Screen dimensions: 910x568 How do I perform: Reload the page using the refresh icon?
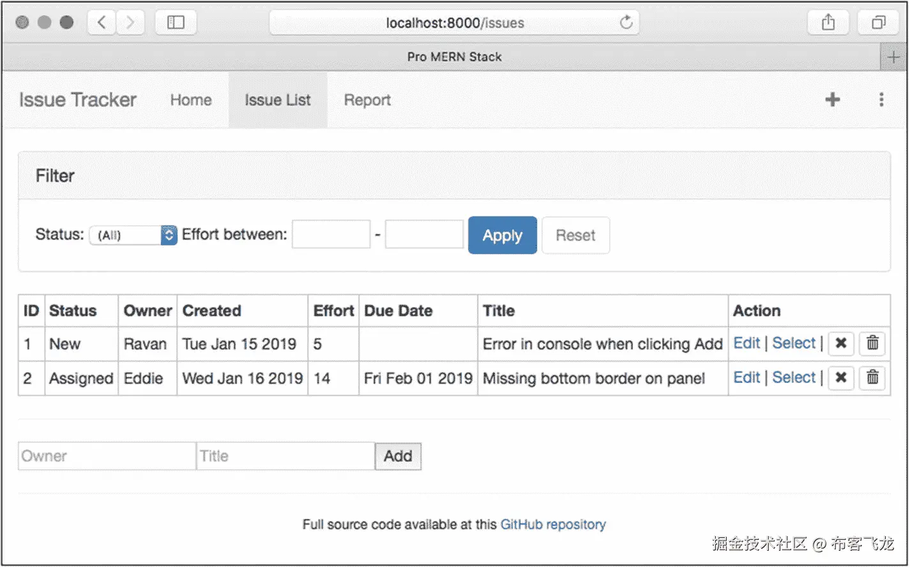(626, 22)
